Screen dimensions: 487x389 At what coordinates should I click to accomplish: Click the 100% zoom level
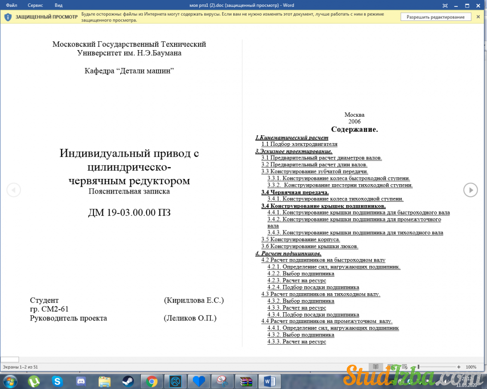[471, 367]
